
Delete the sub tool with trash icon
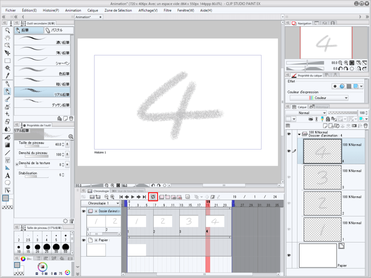click(71, 119)
